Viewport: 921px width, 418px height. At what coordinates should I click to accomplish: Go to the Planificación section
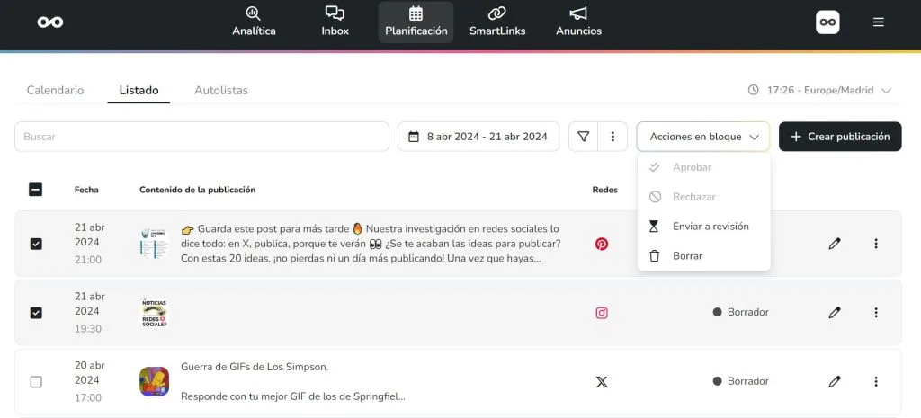tap(416, 22)
